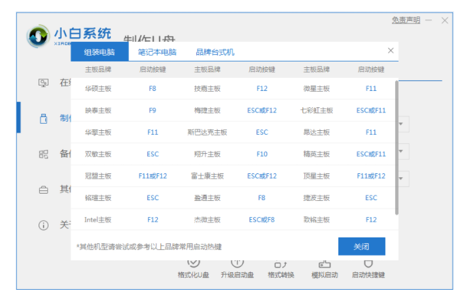Select the 在线重装 monitor icon in sidebar
462x297 pixels.
click(44, 83)
